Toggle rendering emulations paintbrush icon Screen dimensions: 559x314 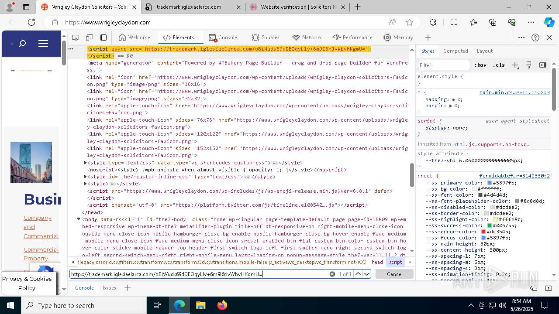pos(529,65)
